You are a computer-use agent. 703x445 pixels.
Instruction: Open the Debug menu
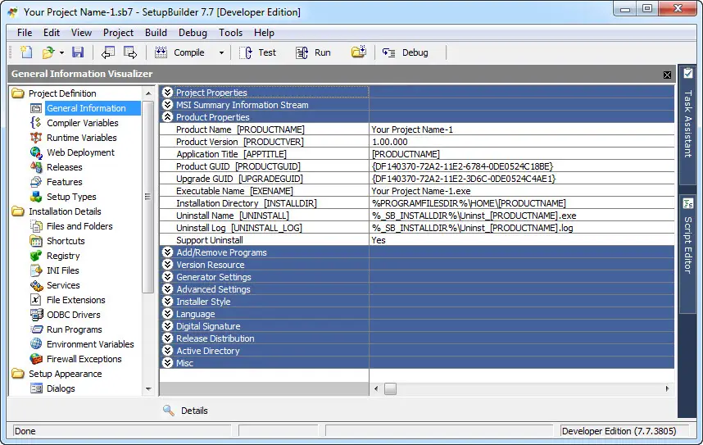[x=193, y=33]
